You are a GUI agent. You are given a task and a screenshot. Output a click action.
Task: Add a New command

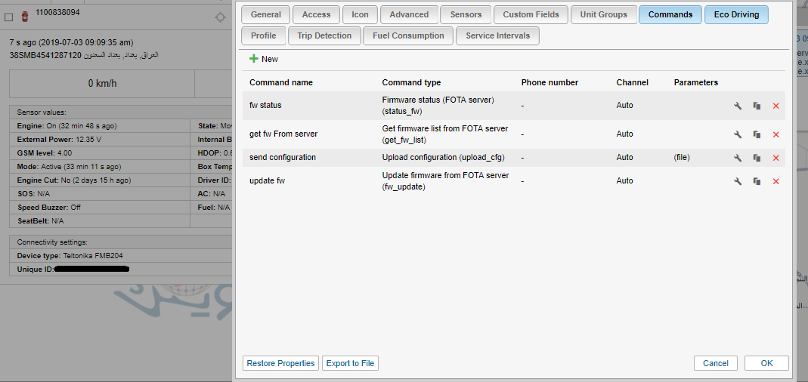click(x=264, y=59)
